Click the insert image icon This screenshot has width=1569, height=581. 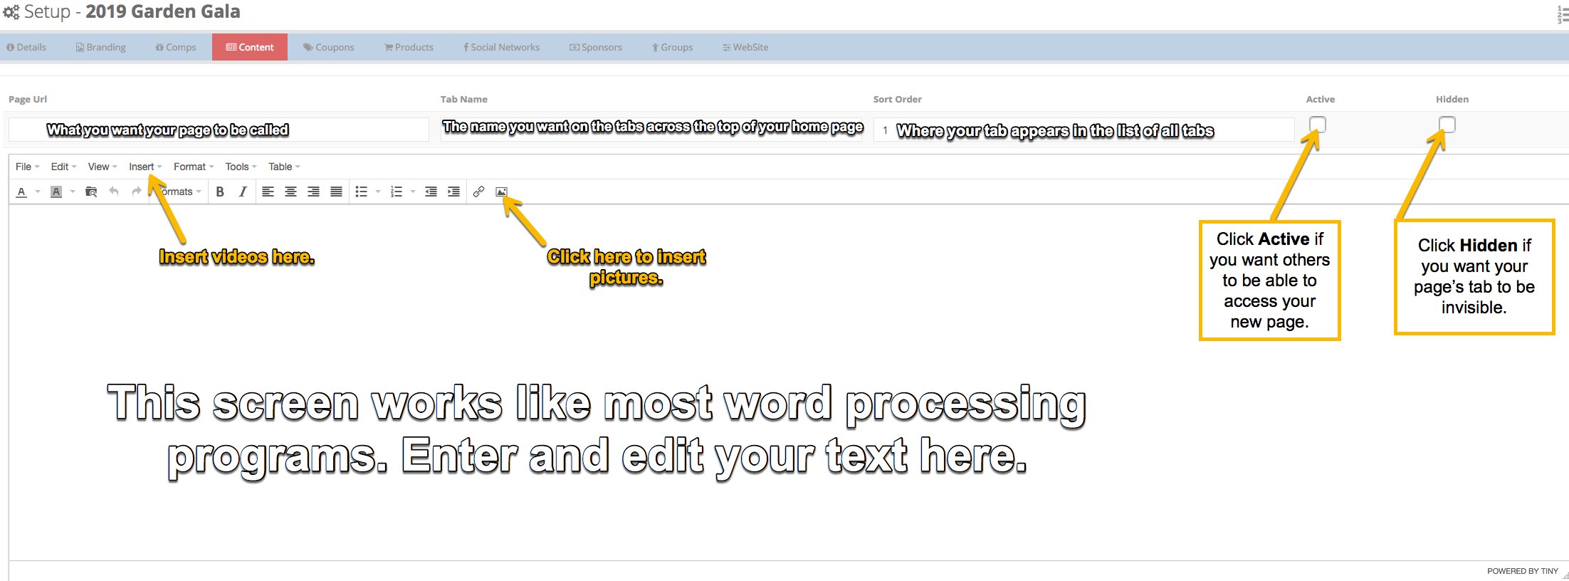pyautogui.click(x=501, y=192)
